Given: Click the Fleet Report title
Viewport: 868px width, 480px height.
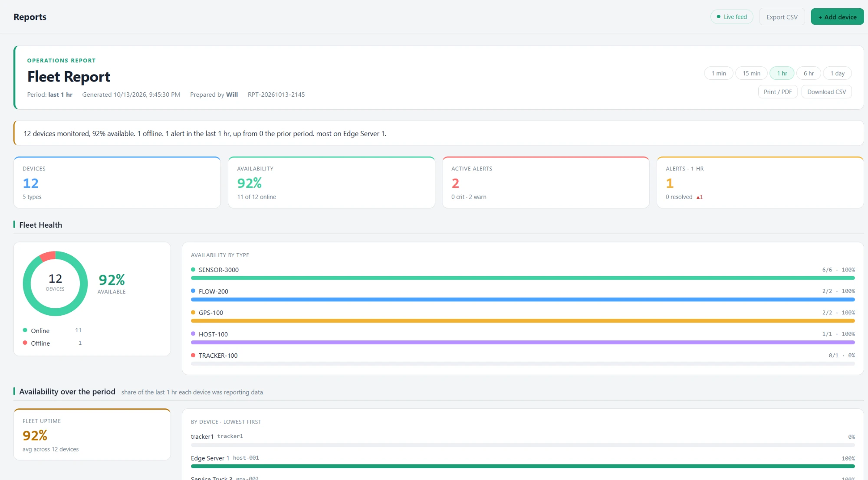Looking at the screenshot, I should point(69,77).
